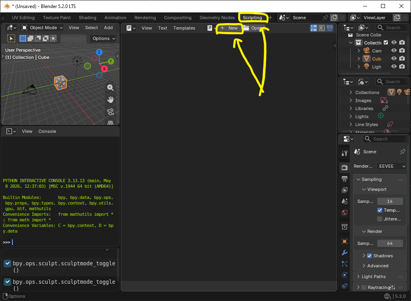This screenshot has width=411, height=301.
Task: Toggle syntax highlighting in text editor
Action: pos(330,28)
